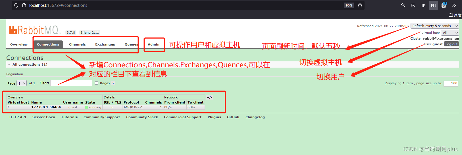Open the Page number dropdown
This screenshot has height=155, width=462.
point(22,83)
